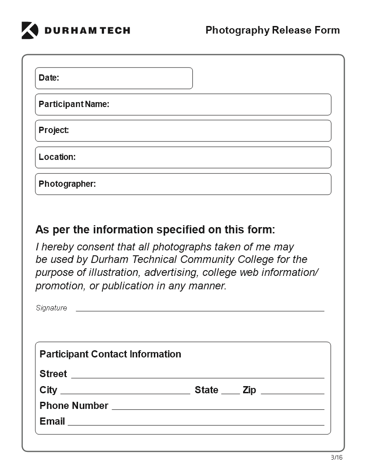Click the Durham Tech logo icon
Viewport: 366px width, 473px height.
pyautogui.click(x=30, y=30)
